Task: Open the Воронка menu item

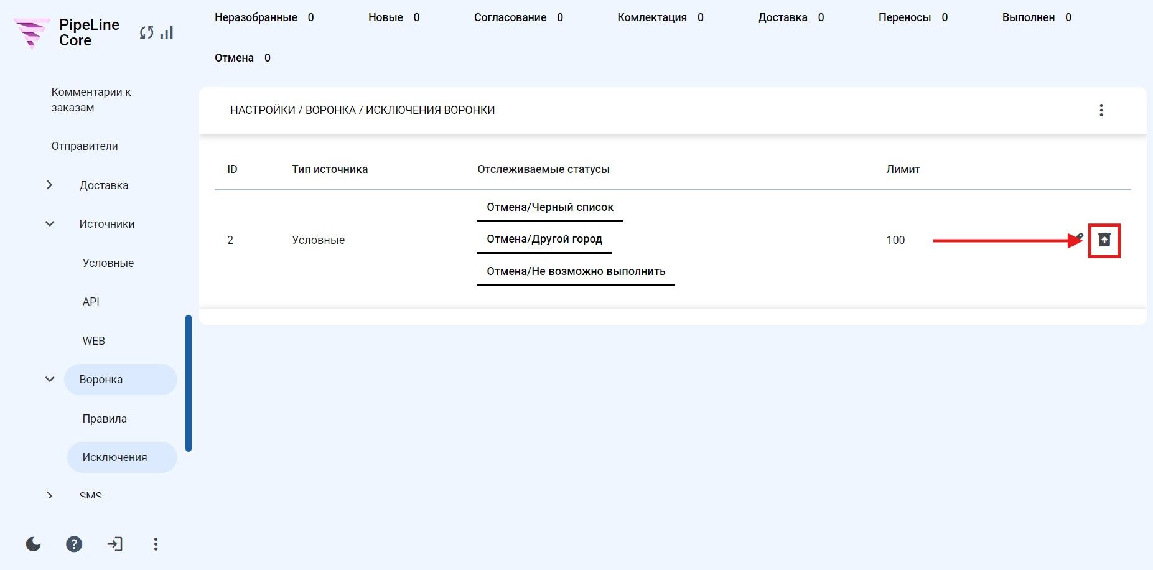Action: 121,380
